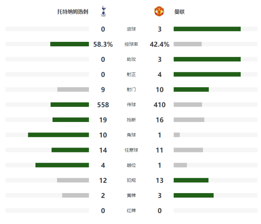The width and height of the screenshot is (261, 224).
Task: Click Manchester United's green 犯规 bar
Action: pos(191,180)
